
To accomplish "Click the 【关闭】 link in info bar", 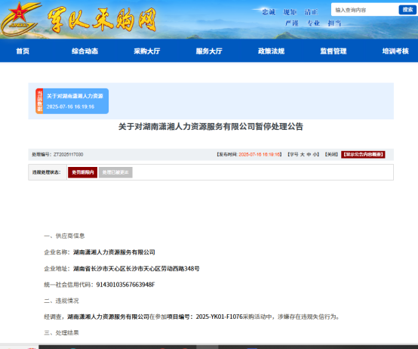I will click(x=331, y=155).
